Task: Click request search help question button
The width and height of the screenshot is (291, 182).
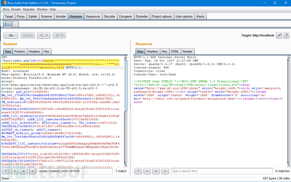Action: coord(6,171)
